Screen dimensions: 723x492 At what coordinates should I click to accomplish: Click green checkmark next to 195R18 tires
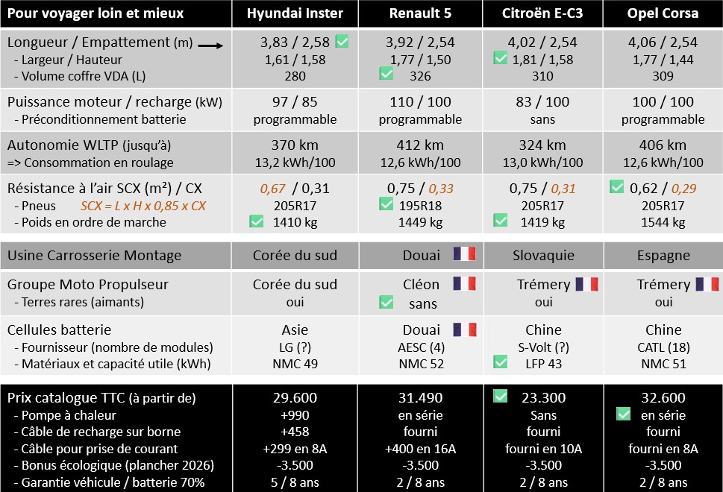(386, 204)
